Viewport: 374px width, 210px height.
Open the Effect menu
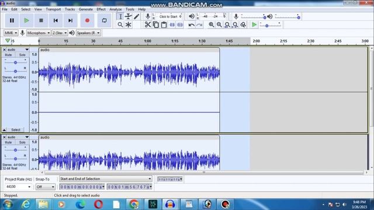101,9
